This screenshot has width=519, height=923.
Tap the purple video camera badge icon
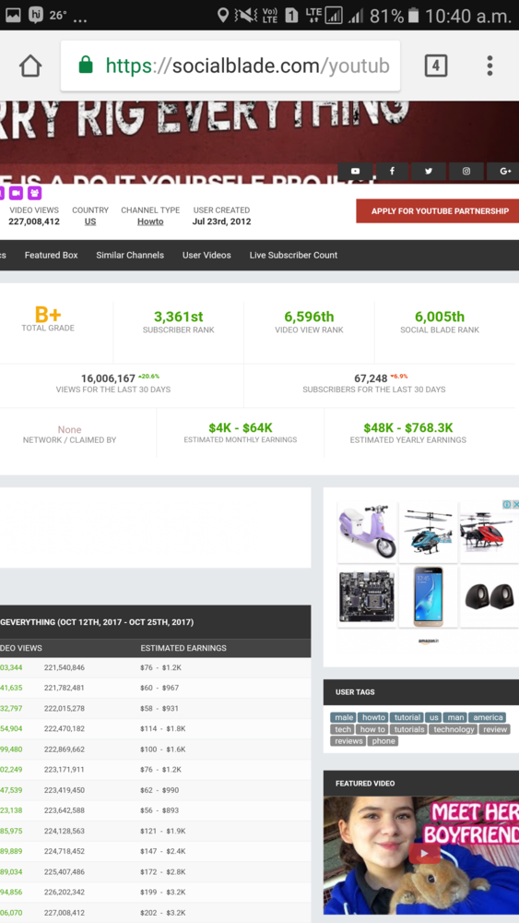pos(16,193)
